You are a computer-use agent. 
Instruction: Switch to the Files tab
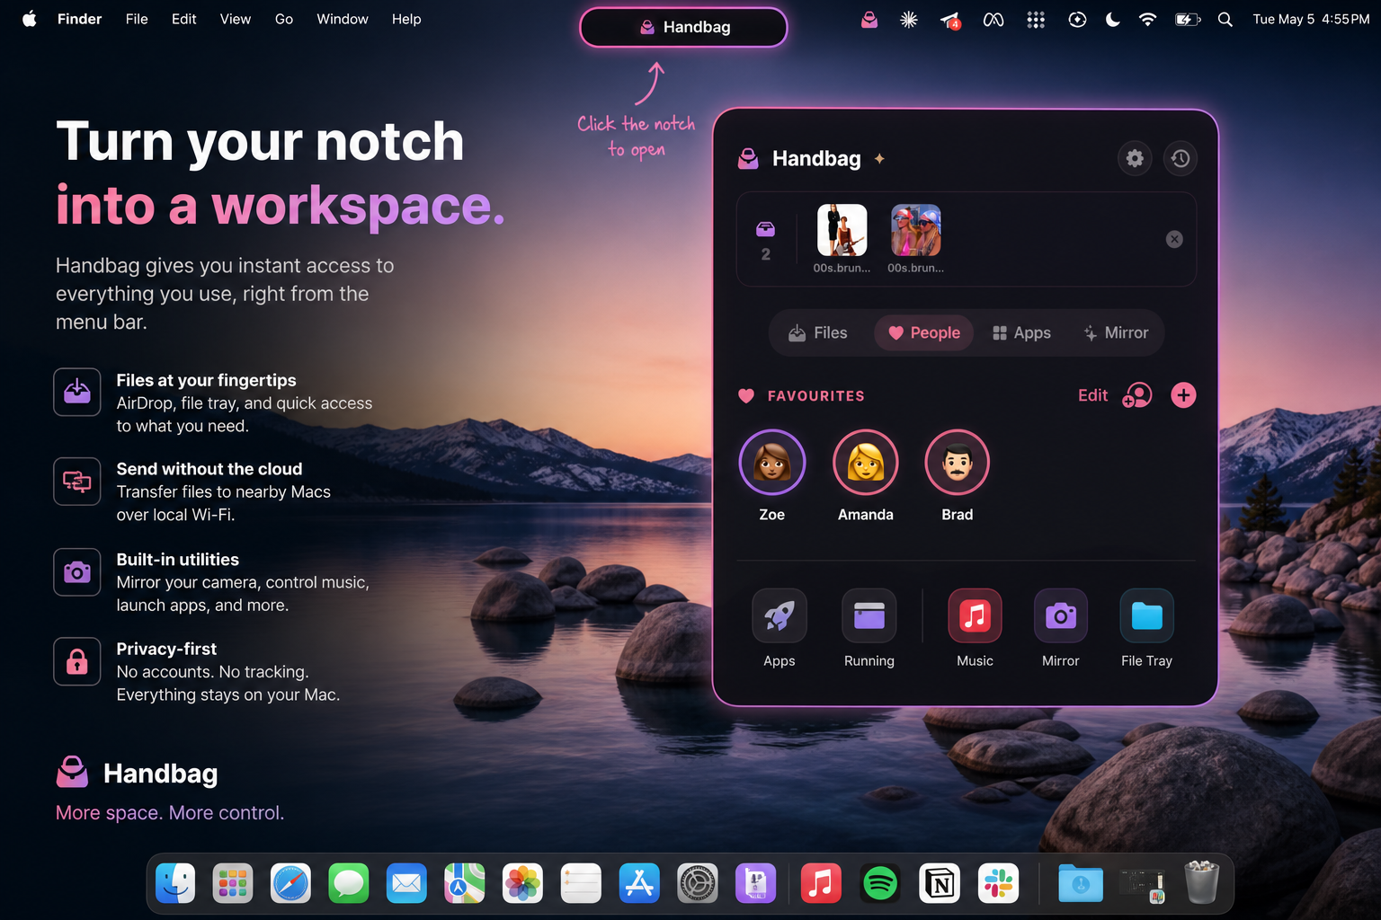(818, 332)
